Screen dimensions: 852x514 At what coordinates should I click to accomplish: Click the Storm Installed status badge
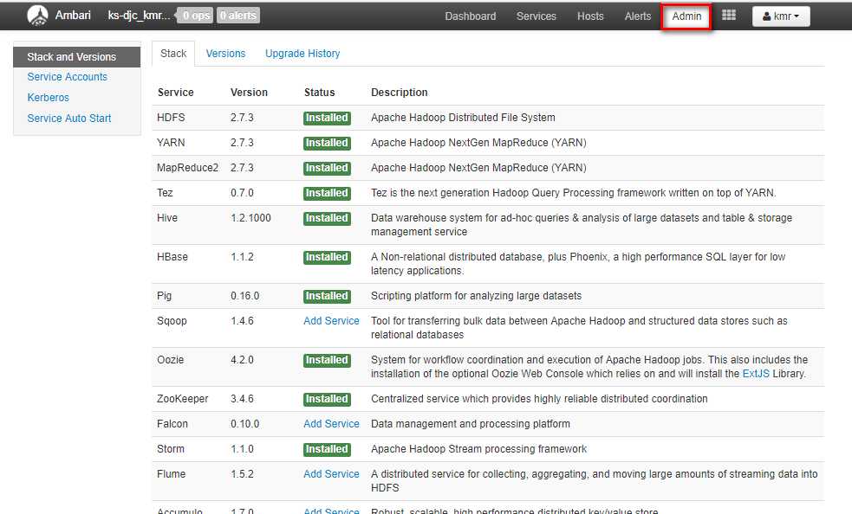tap(327, 449)
